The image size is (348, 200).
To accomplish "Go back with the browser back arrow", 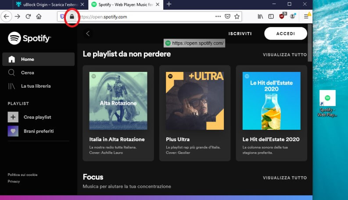I will [7, 16].
